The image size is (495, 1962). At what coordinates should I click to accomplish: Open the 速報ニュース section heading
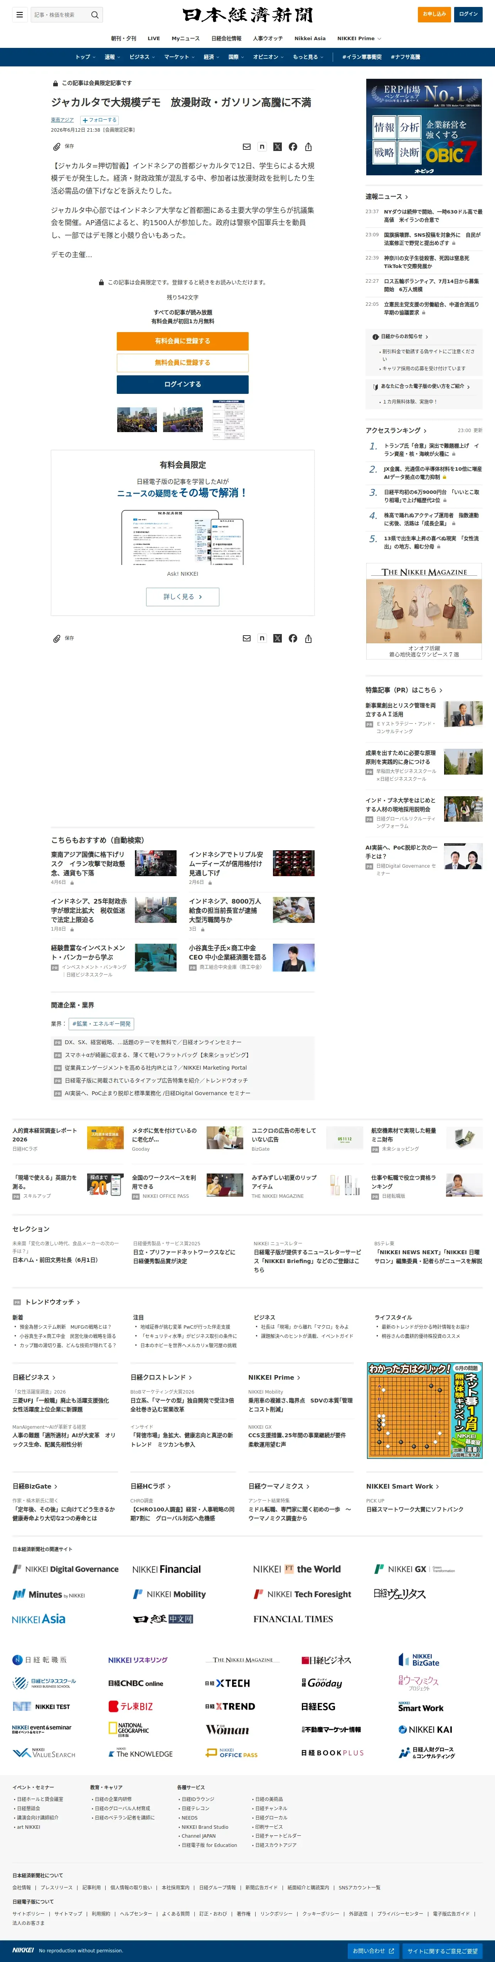point(387,197)
